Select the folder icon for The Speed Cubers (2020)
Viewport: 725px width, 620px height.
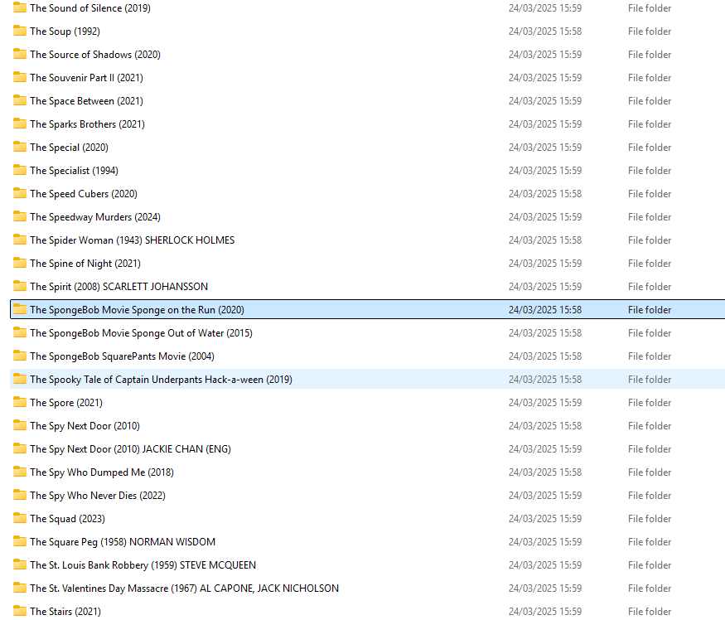click(x=20, y=193)
